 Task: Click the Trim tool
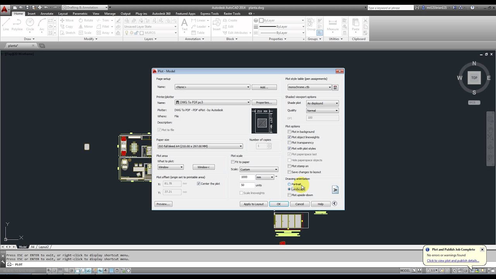pos(103,20)
